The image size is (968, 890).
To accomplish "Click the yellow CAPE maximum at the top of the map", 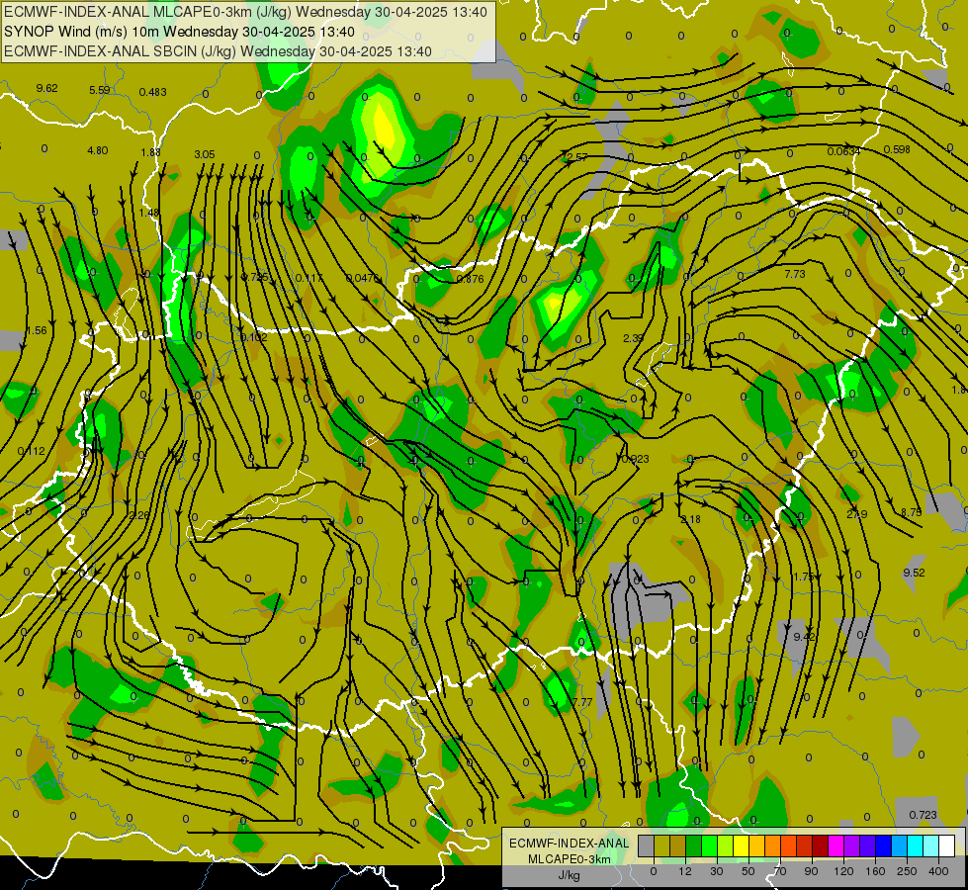I will (383, 129).
